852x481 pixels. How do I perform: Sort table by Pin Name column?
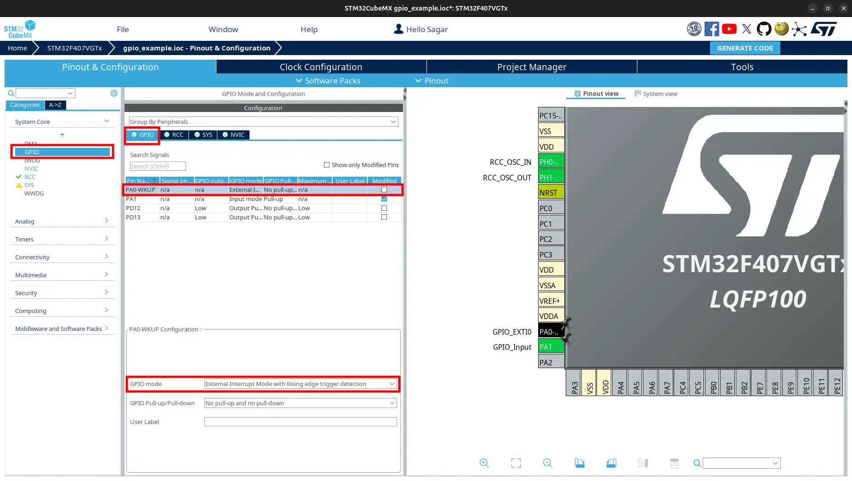142,181
